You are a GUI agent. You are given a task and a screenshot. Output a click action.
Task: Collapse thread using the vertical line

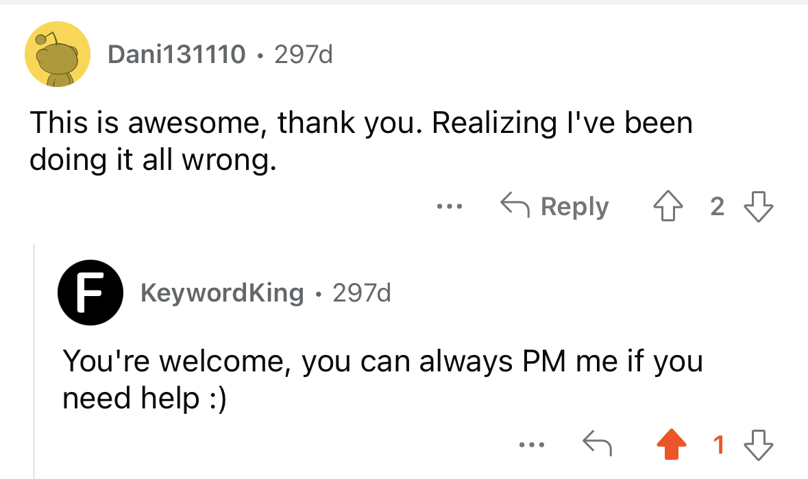pyautogui.click(x=34, y=360)
